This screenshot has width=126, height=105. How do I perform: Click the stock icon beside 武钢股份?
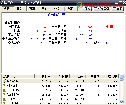coord(4,94)
